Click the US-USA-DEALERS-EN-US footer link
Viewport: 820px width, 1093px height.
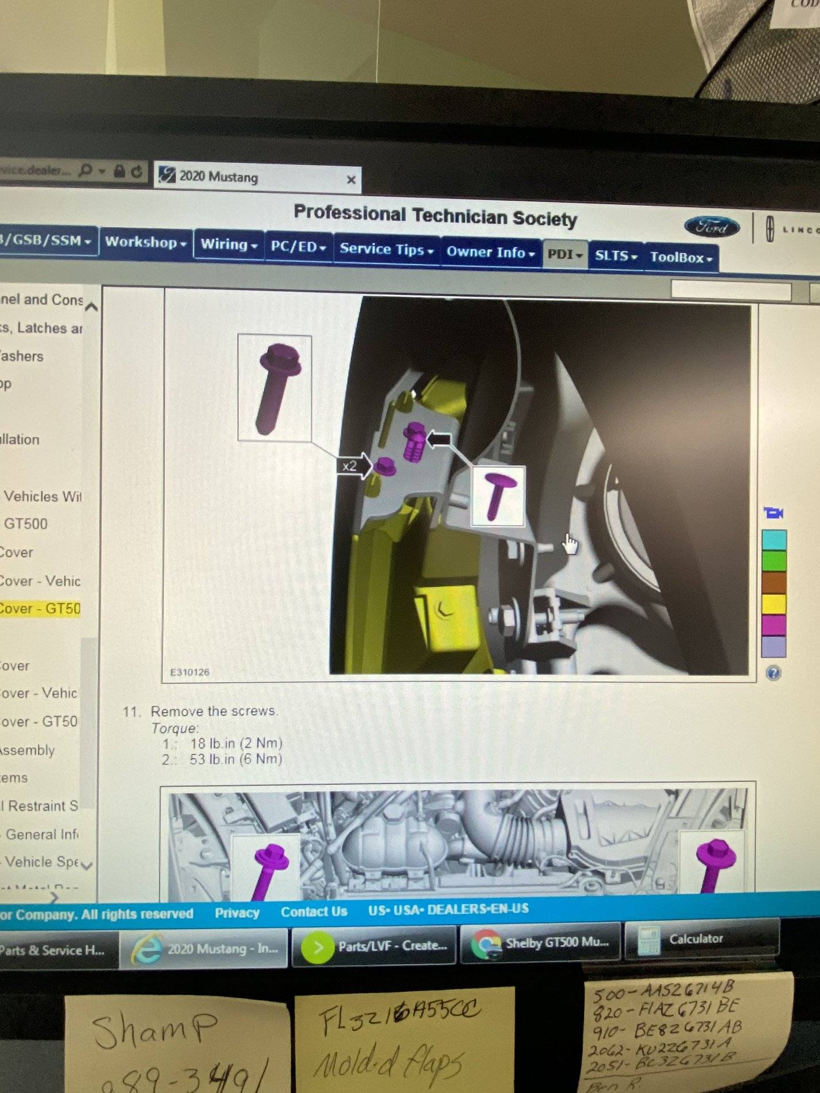pyautogui.click(x=448, y=909)
